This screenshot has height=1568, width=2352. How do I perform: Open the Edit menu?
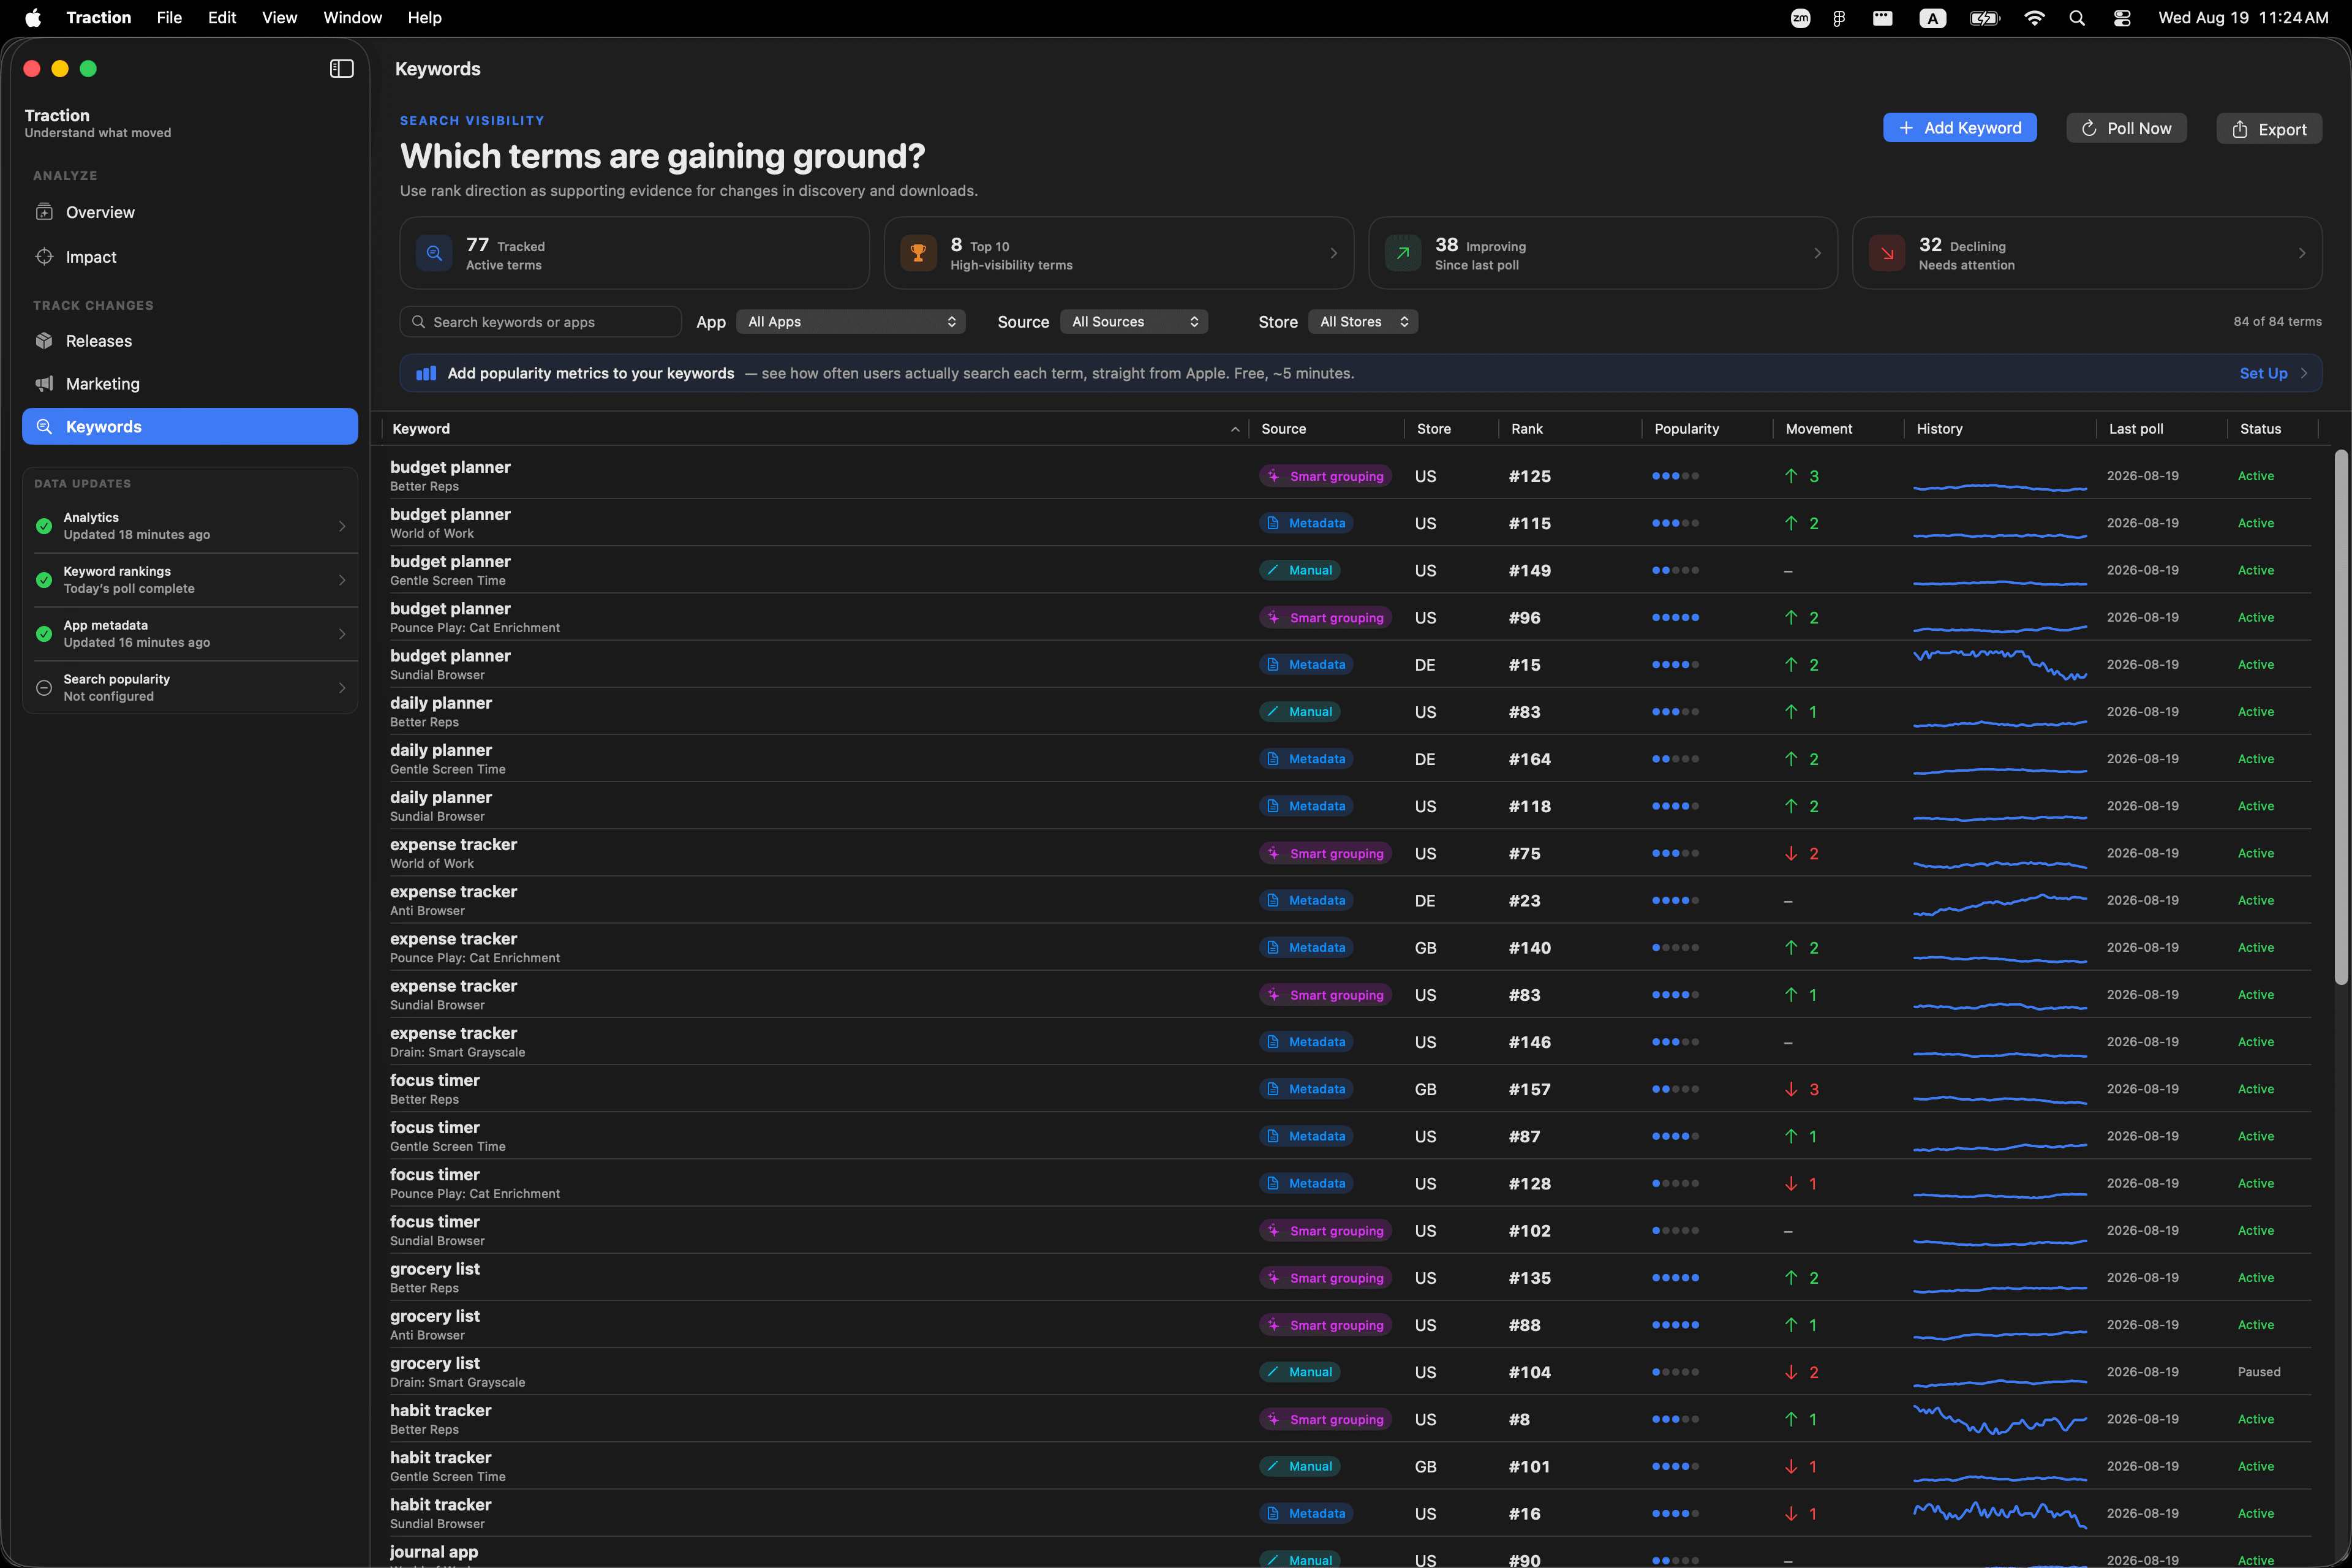(222, 18)
